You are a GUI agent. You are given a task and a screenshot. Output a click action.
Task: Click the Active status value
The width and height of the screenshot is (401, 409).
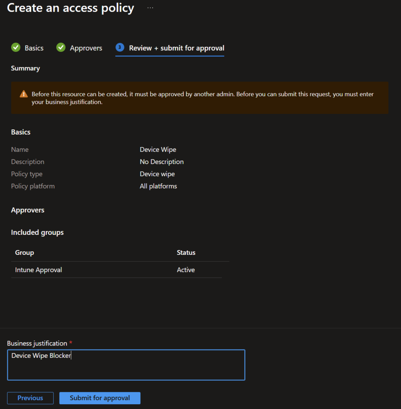point(186,270)
